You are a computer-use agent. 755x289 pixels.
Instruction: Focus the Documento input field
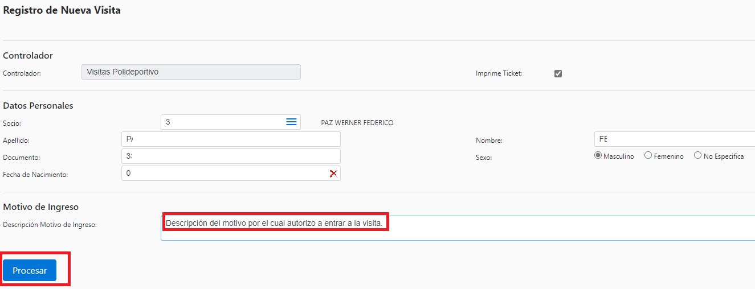(x=231, y=156)
